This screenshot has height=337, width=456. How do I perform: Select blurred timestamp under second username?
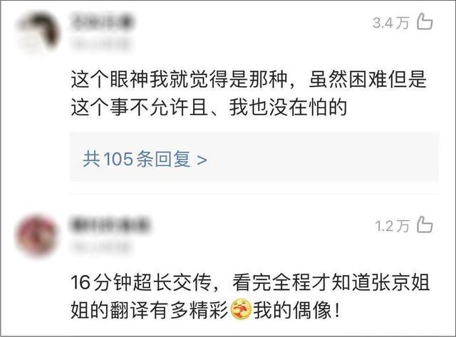tap(100, 247)
